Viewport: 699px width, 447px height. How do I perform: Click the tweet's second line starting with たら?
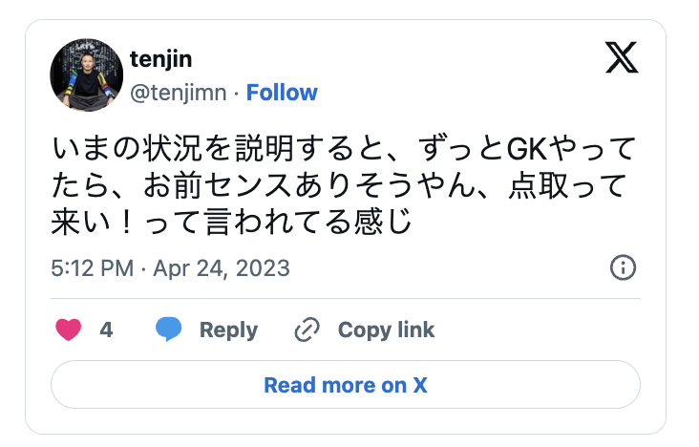coord(344,186)
